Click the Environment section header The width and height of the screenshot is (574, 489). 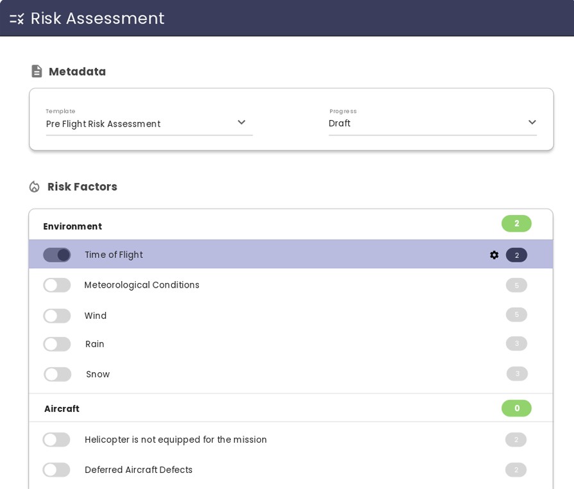click(x=291, y=225)
